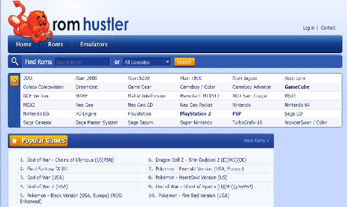Choose Memotech MTX512 console
Image resolution: width=347 pixels, height=207 pixels.
click(x=199, y=96)
